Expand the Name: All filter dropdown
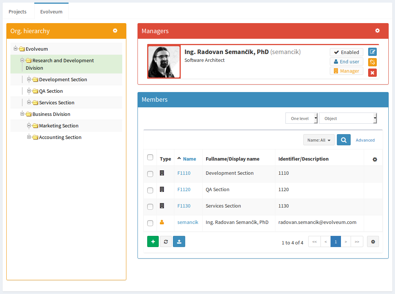Viewport: 395px width, 294px height. click(x=319, y=140)
